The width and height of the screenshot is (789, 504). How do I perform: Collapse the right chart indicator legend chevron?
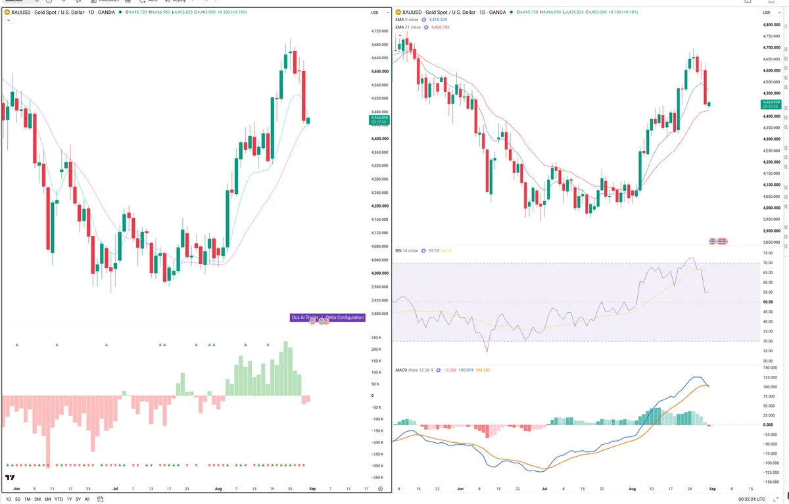point(400,35)
